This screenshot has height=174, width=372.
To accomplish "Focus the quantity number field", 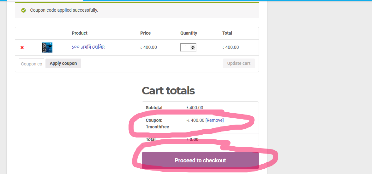I will click(186, 48).
